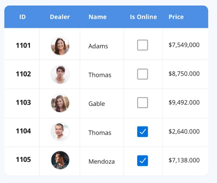Click the price $2,640.000
The image size is (217, 183).
tap(184, 131)
